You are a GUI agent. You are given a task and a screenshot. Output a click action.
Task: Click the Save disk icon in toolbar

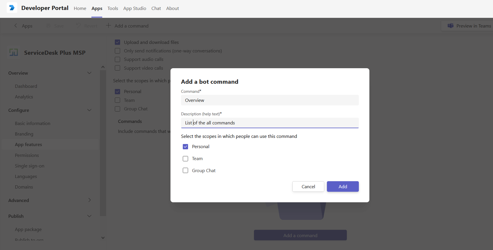pos(49,26)
